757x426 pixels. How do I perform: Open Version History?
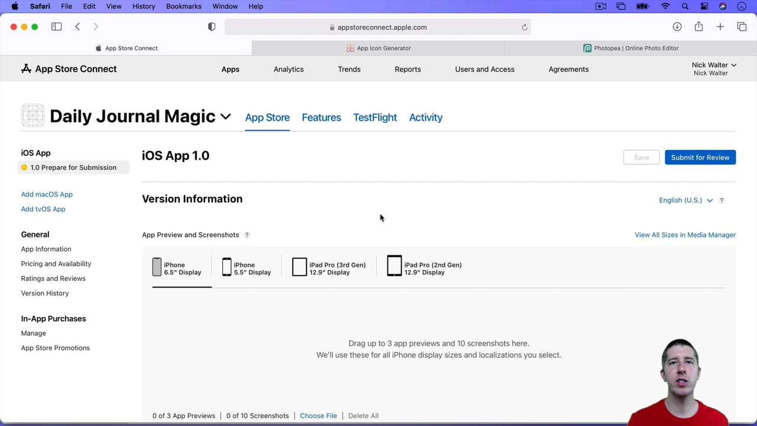tap(45, 293)
